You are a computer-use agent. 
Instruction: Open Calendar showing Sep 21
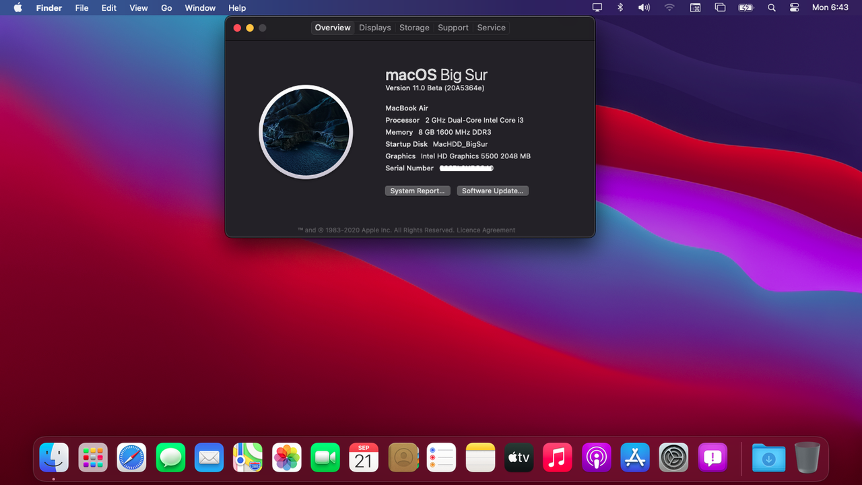364,457
